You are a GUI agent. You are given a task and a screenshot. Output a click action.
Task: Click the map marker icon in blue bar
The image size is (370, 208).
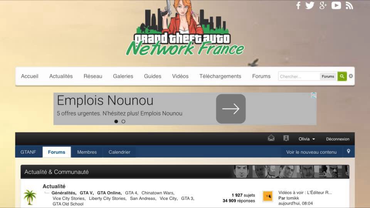[x=348, y=152]
